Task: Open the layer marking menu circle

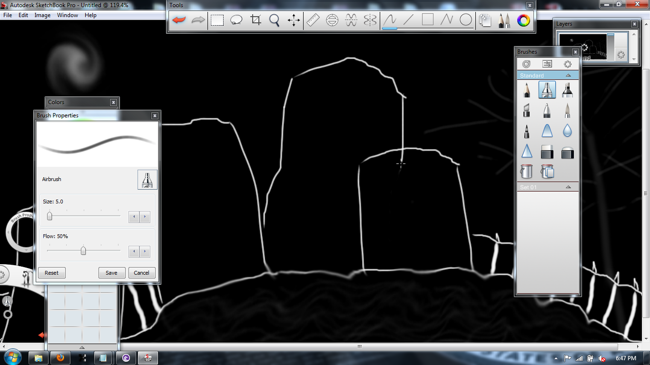Action: tap(621, 55)
